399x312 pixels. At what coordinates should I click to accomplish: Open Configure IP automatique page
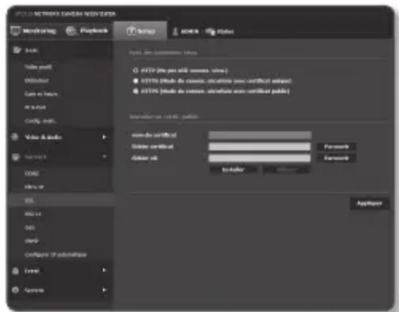coord(56,255)
